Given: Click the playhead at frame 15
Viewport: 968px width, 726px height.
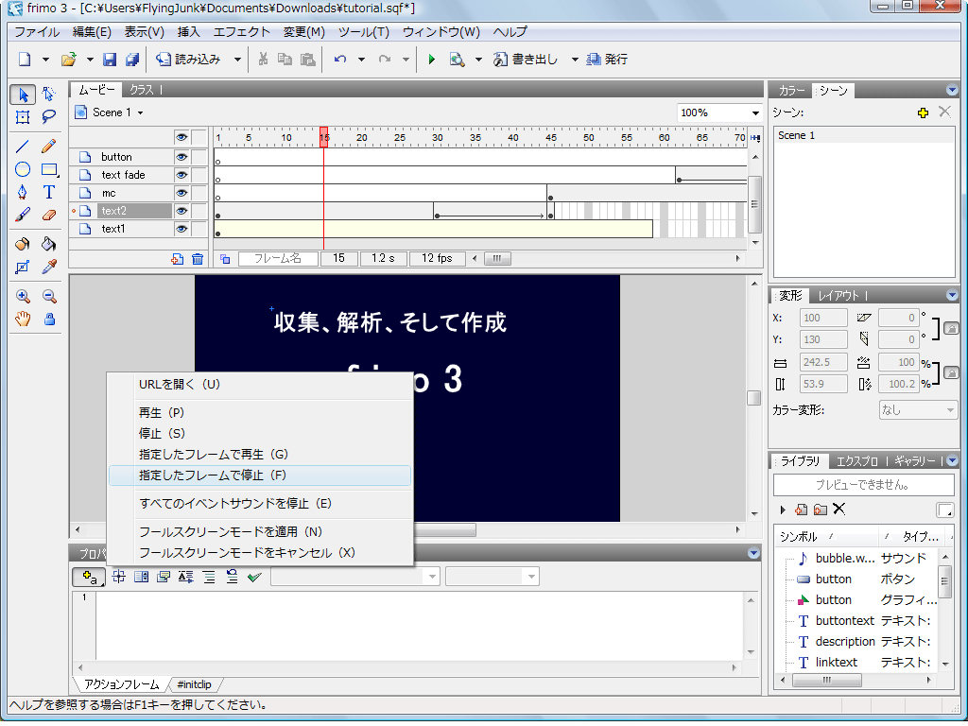Looking at the screenshot, I should point(323,137).
